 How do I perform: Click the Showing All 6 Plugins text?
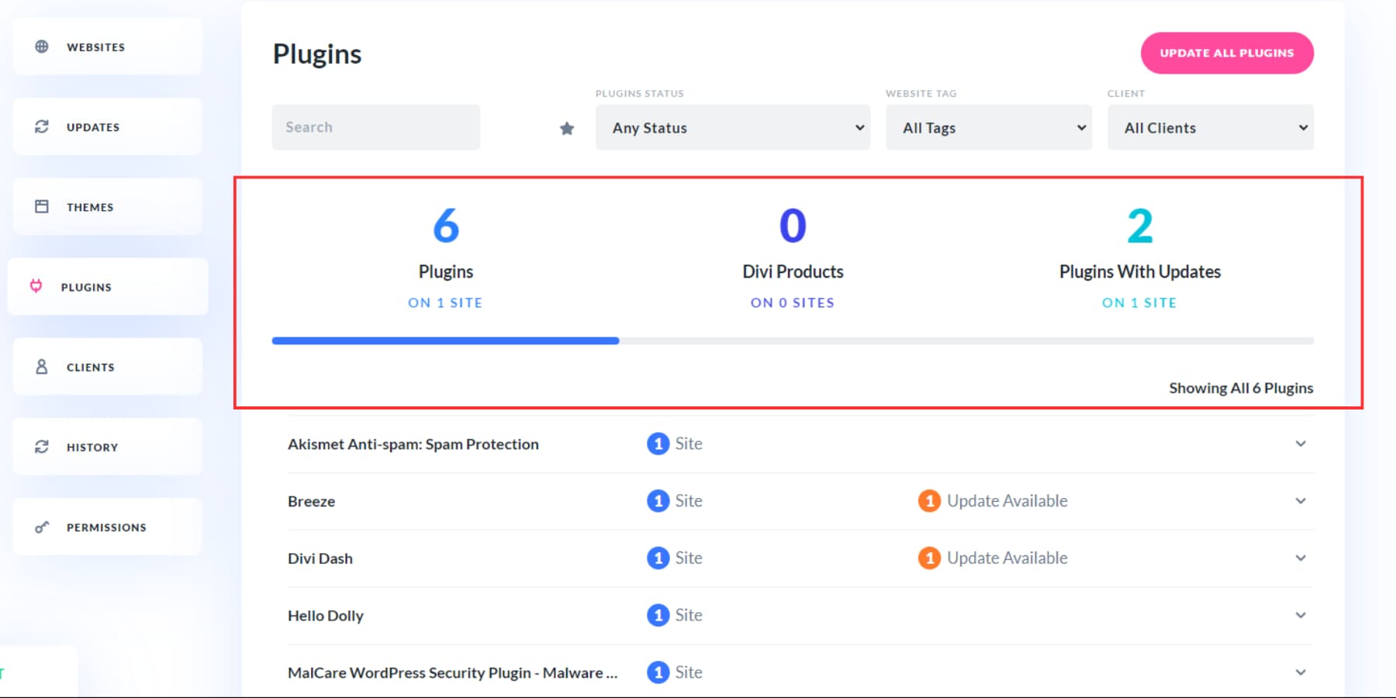(x=1240, y=388)
